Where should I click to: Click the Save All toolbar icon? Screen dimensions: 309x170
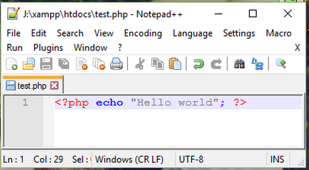64,64
